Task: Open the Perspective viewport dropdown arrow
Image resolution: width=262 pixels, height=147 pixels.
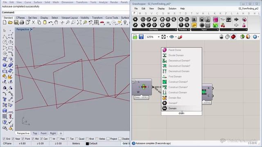Action: pyautogui.click(x=31, y=29)
